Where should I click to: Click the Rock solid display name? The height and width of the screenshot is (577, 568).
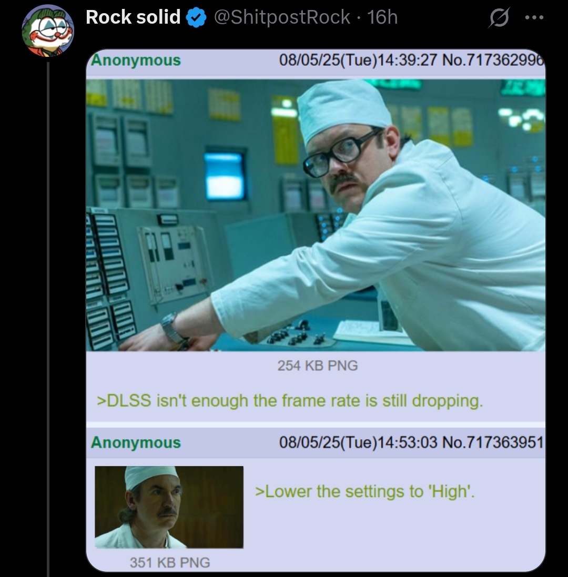(133, 17)
